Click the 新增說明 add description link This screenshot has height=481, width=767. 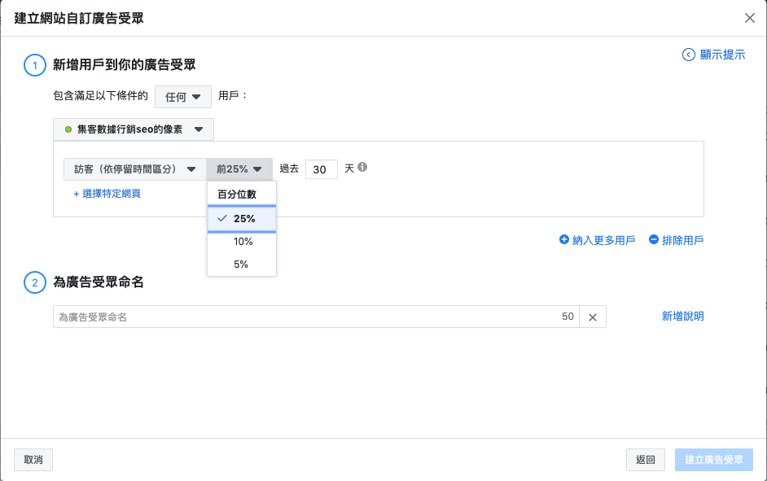682,316
